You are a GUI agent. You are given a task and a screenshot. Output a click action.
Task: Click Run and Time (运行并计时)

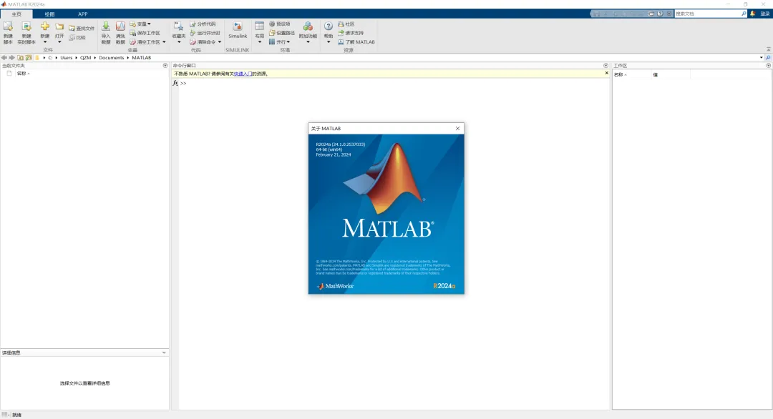point(205,33)
